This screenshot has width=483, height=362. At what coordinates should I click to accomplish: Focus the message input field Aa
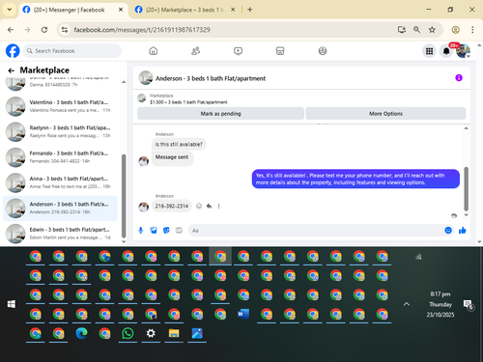pyautogui.click(x=316, y=231)
